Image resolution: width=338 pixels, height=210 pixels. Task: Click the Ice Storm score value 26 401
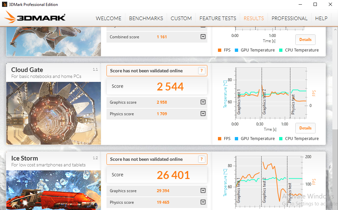point(173,175)
